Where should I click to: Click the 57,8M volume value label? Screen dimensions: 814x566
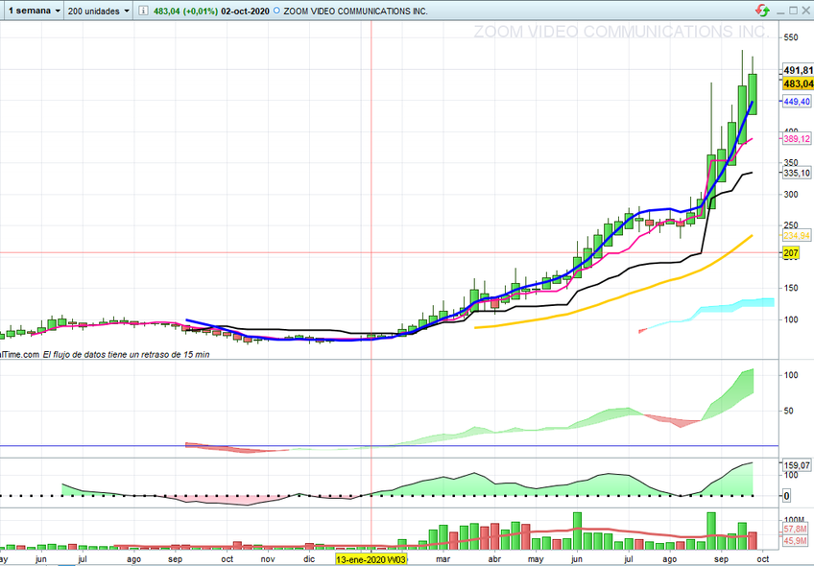[x=796, y=529]
